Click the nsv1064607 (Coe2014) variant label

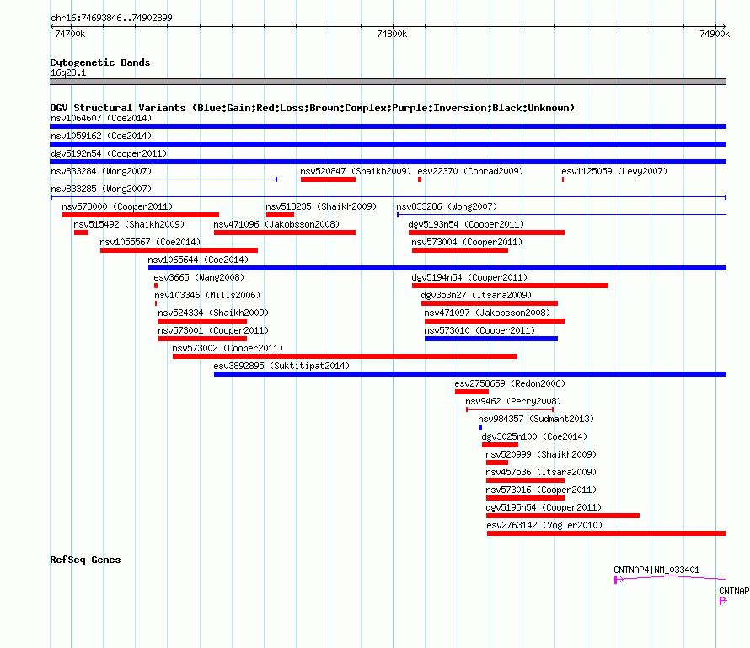coord(101,118)
